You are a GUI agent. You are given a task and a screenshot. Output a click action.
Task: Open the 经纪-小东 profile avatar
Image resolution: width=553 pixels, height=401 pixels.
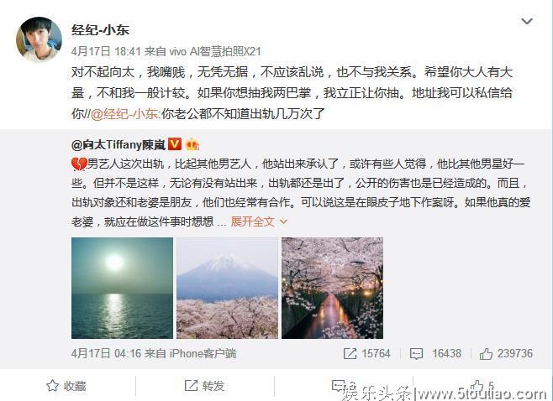(39, 39)
